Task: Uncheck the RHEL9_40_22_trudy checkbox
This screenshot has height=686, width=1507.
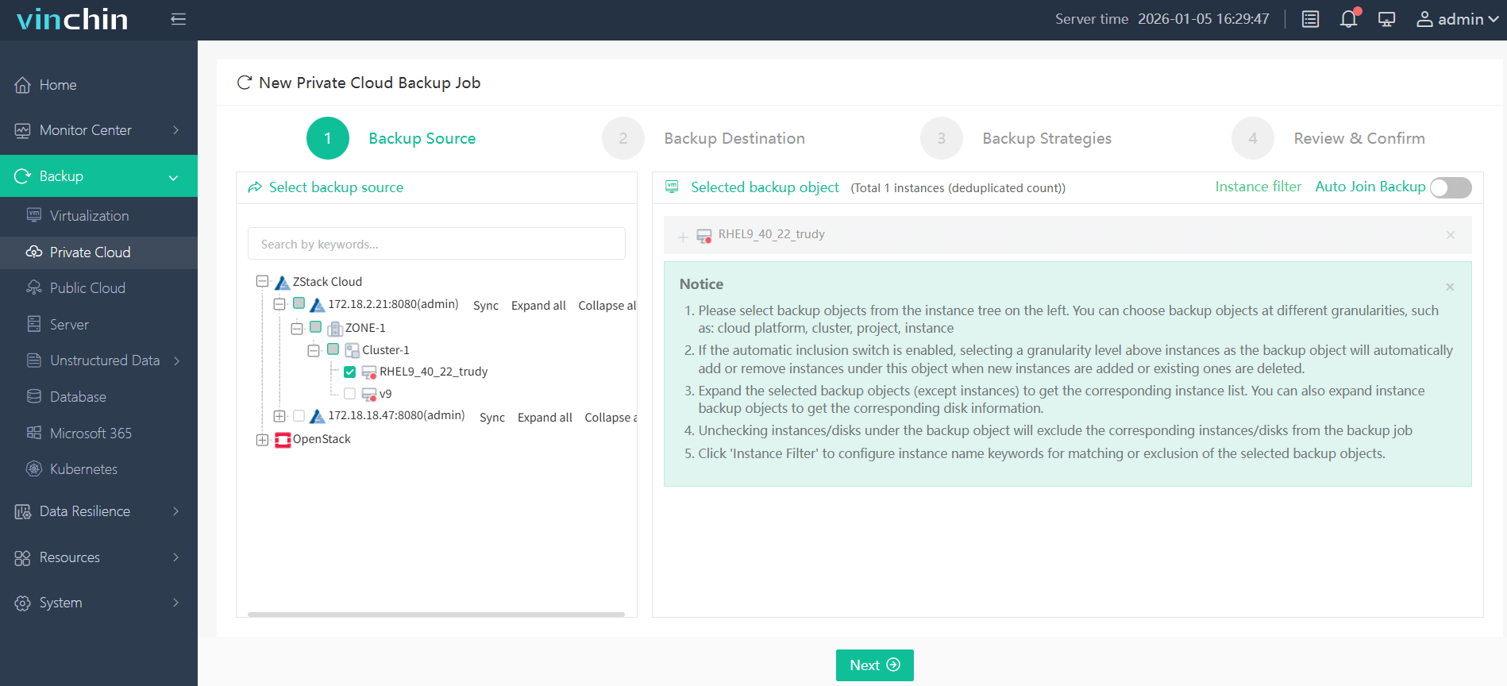Action: tap(349, 372)
